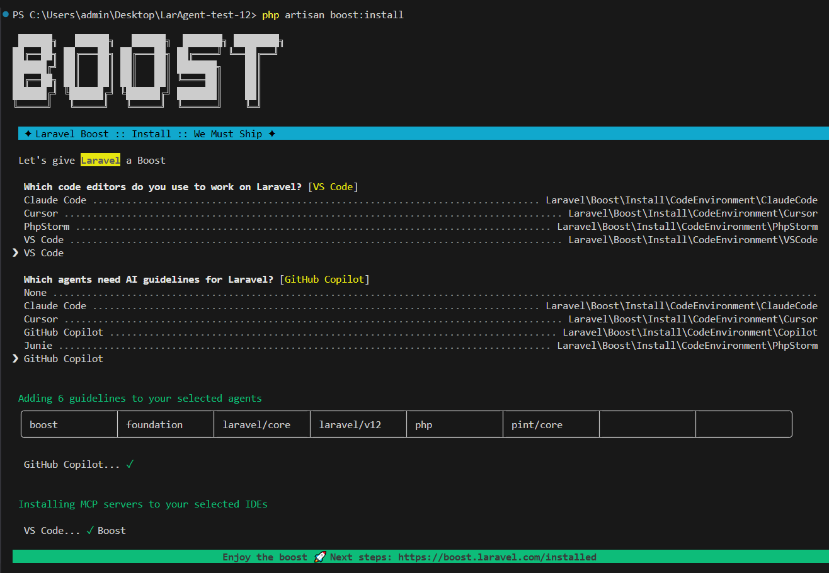Image resolution: width=829 pixels, height=573 pixels.
Task: Click the sparkle symbol in the Install header
Action: [26, 133]
